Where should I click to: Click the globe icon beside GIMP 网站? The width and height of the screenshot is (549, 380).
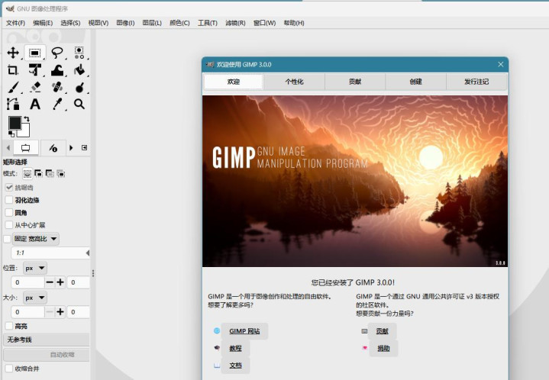pos(217,330)
